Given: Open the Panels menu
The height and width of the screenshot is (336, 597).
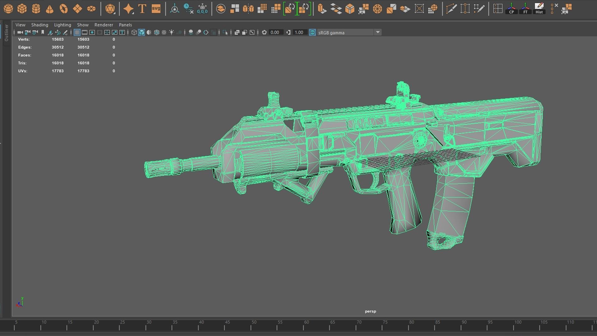Looking at the screenshot, I should coord(125,25).
